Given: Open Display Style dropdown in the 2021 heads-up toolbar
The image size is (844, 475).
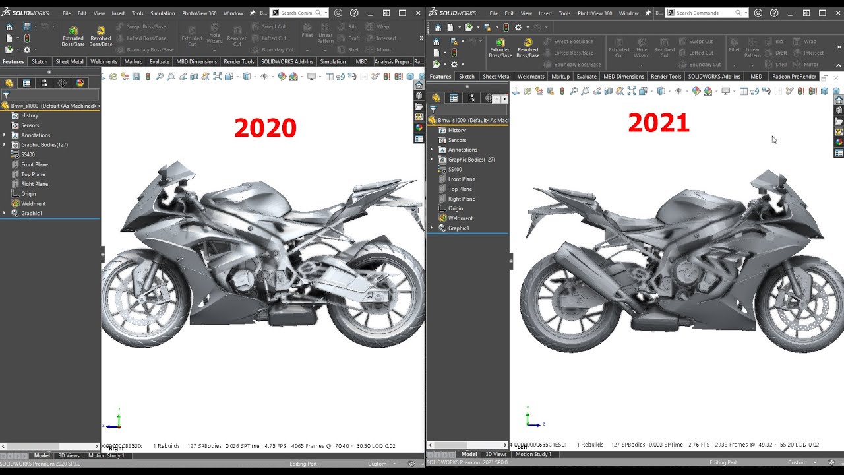Looking at the screenshot, I should [x=668, y=91].
